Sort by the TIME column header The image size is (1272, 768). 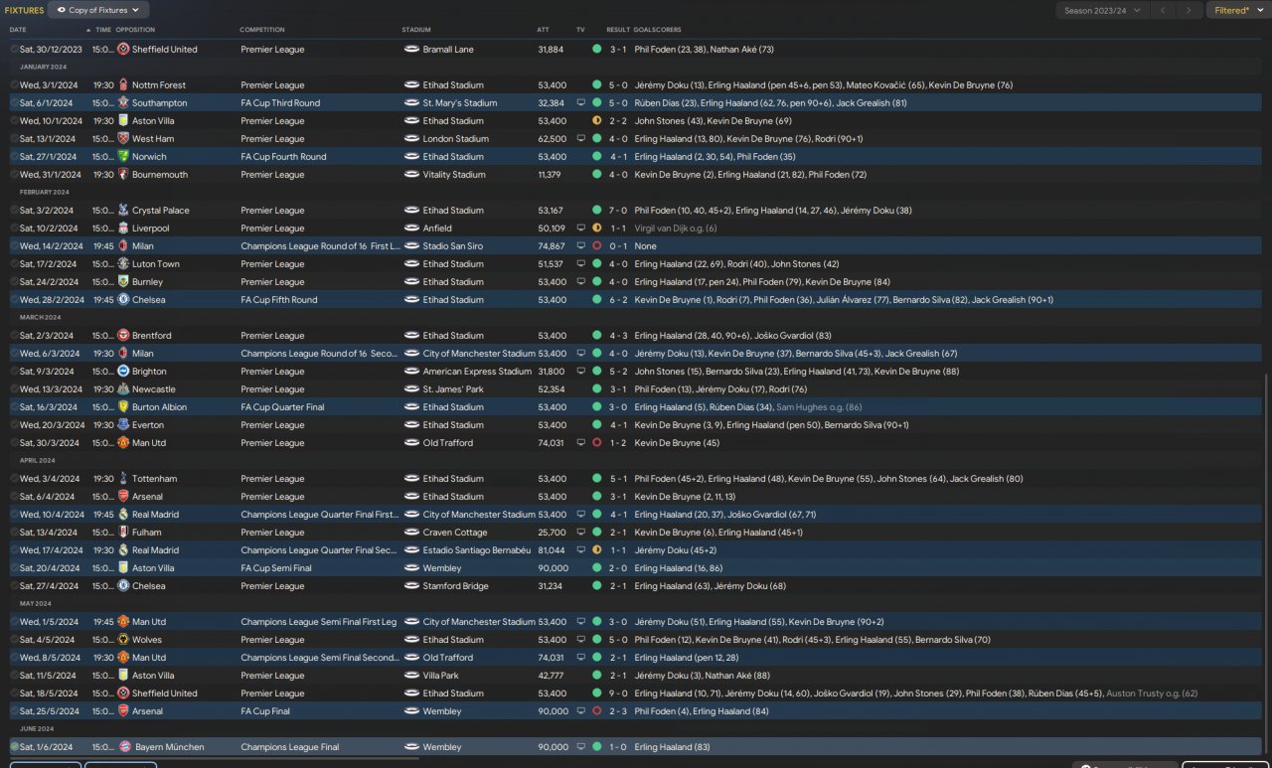click(x=102, y=30)
